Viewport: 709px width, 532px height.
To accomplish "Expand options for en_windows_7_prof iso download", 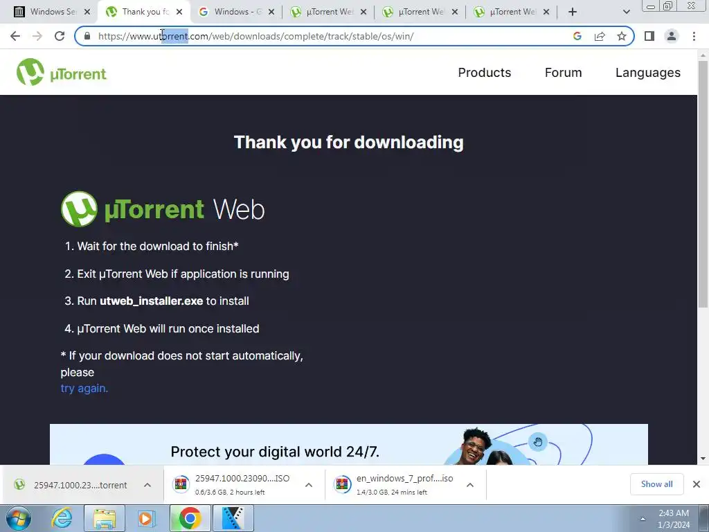I will (x=470, y=485).
